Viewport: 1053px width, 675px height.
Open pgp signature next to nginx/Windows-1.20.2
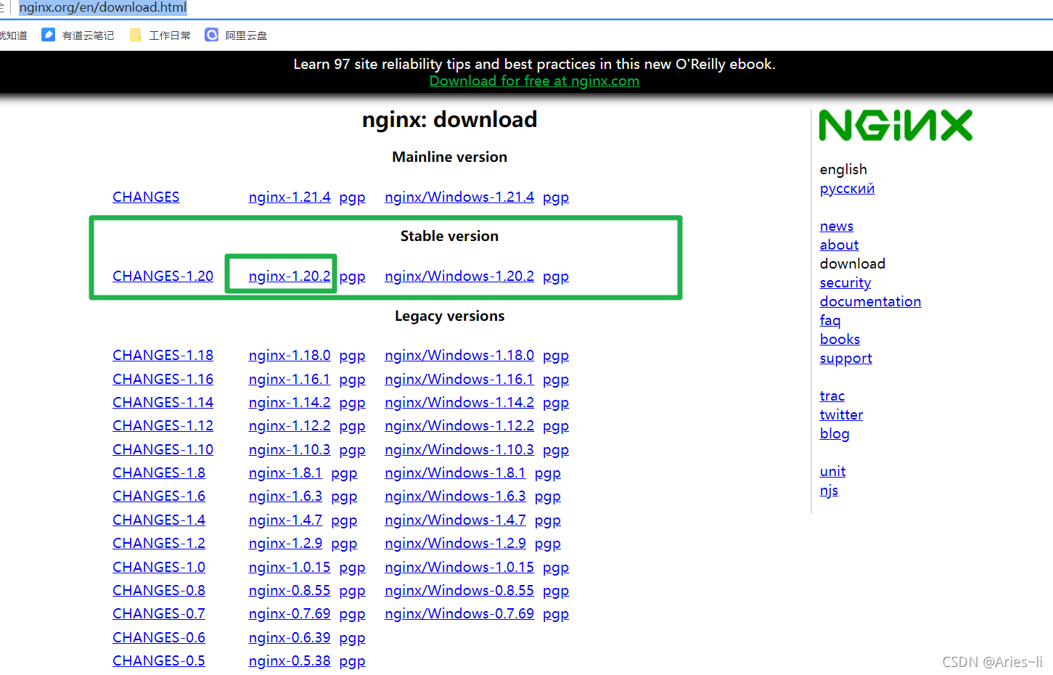[556, 277]
